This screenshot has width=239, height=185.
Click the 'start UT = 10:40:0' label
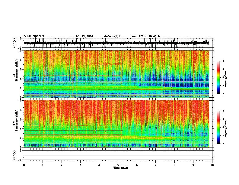tap(146, 36)
